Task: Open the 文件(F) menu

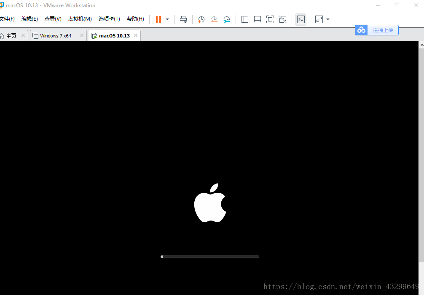Action: (7, 19)
